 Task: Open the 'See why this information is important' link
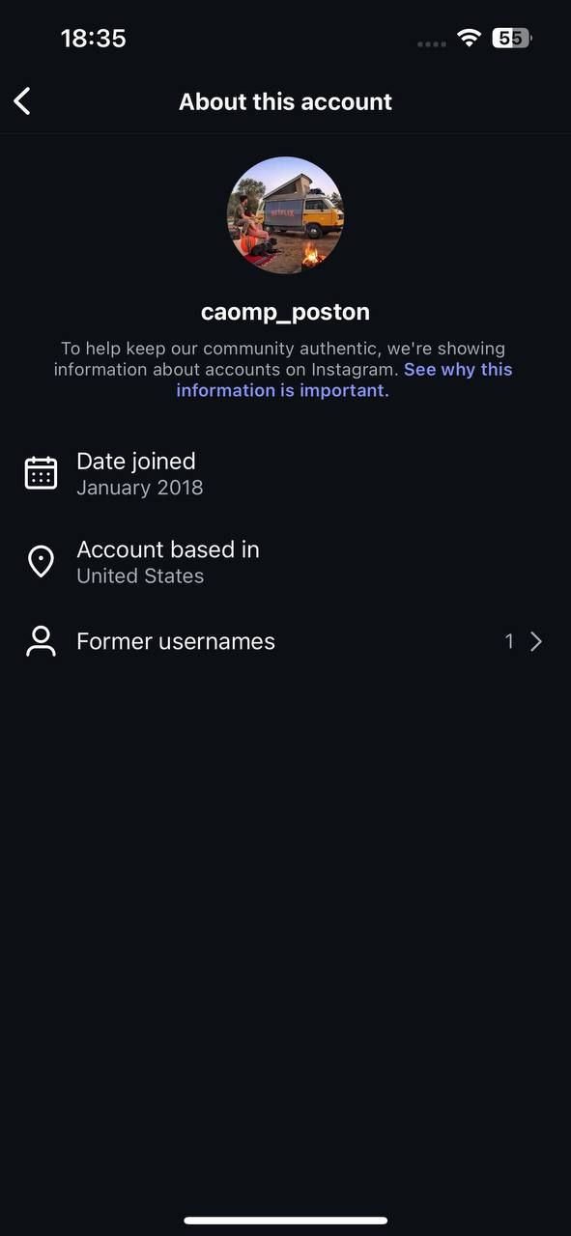click(345, 379)
